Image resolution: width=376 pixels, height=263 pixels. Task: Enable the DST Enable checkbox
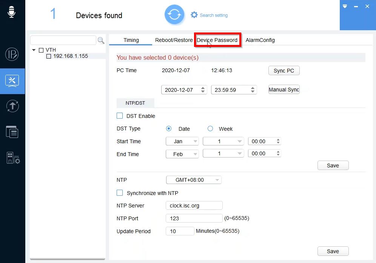pyautogui.click(x=120, y=116)
